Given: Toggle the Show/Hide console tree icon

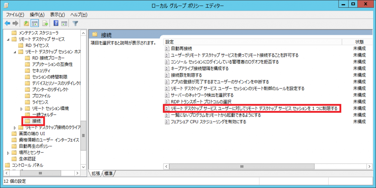Looking at the screenshot, I should click(35, 23).
